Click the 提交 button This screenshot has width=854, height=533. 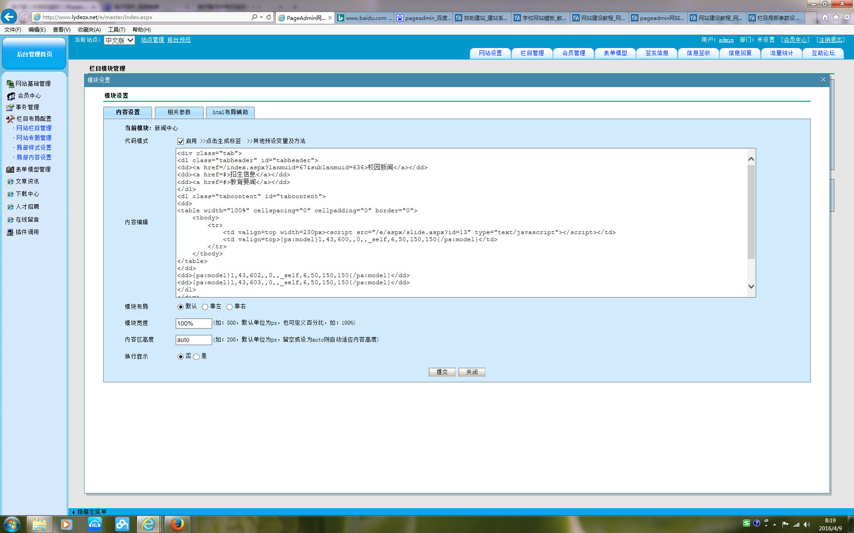pyautogui.click(x=442, y=372)
